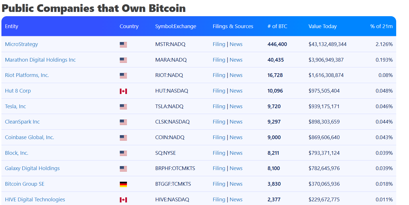
Task: Open Coinbase Global's Filing link
Action: [x=219, y=137]
